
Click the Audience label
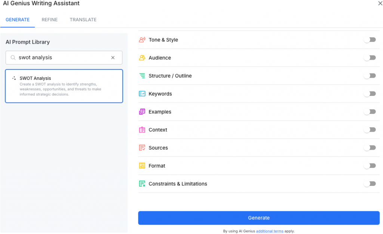point(160,58)
